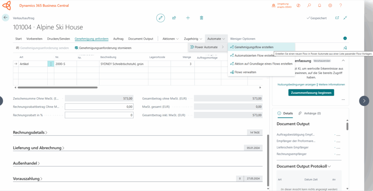Viewport: 373px width, 191px height.
Task: Collapse Document Output Protokoll section
Action: tap(304, 166)
